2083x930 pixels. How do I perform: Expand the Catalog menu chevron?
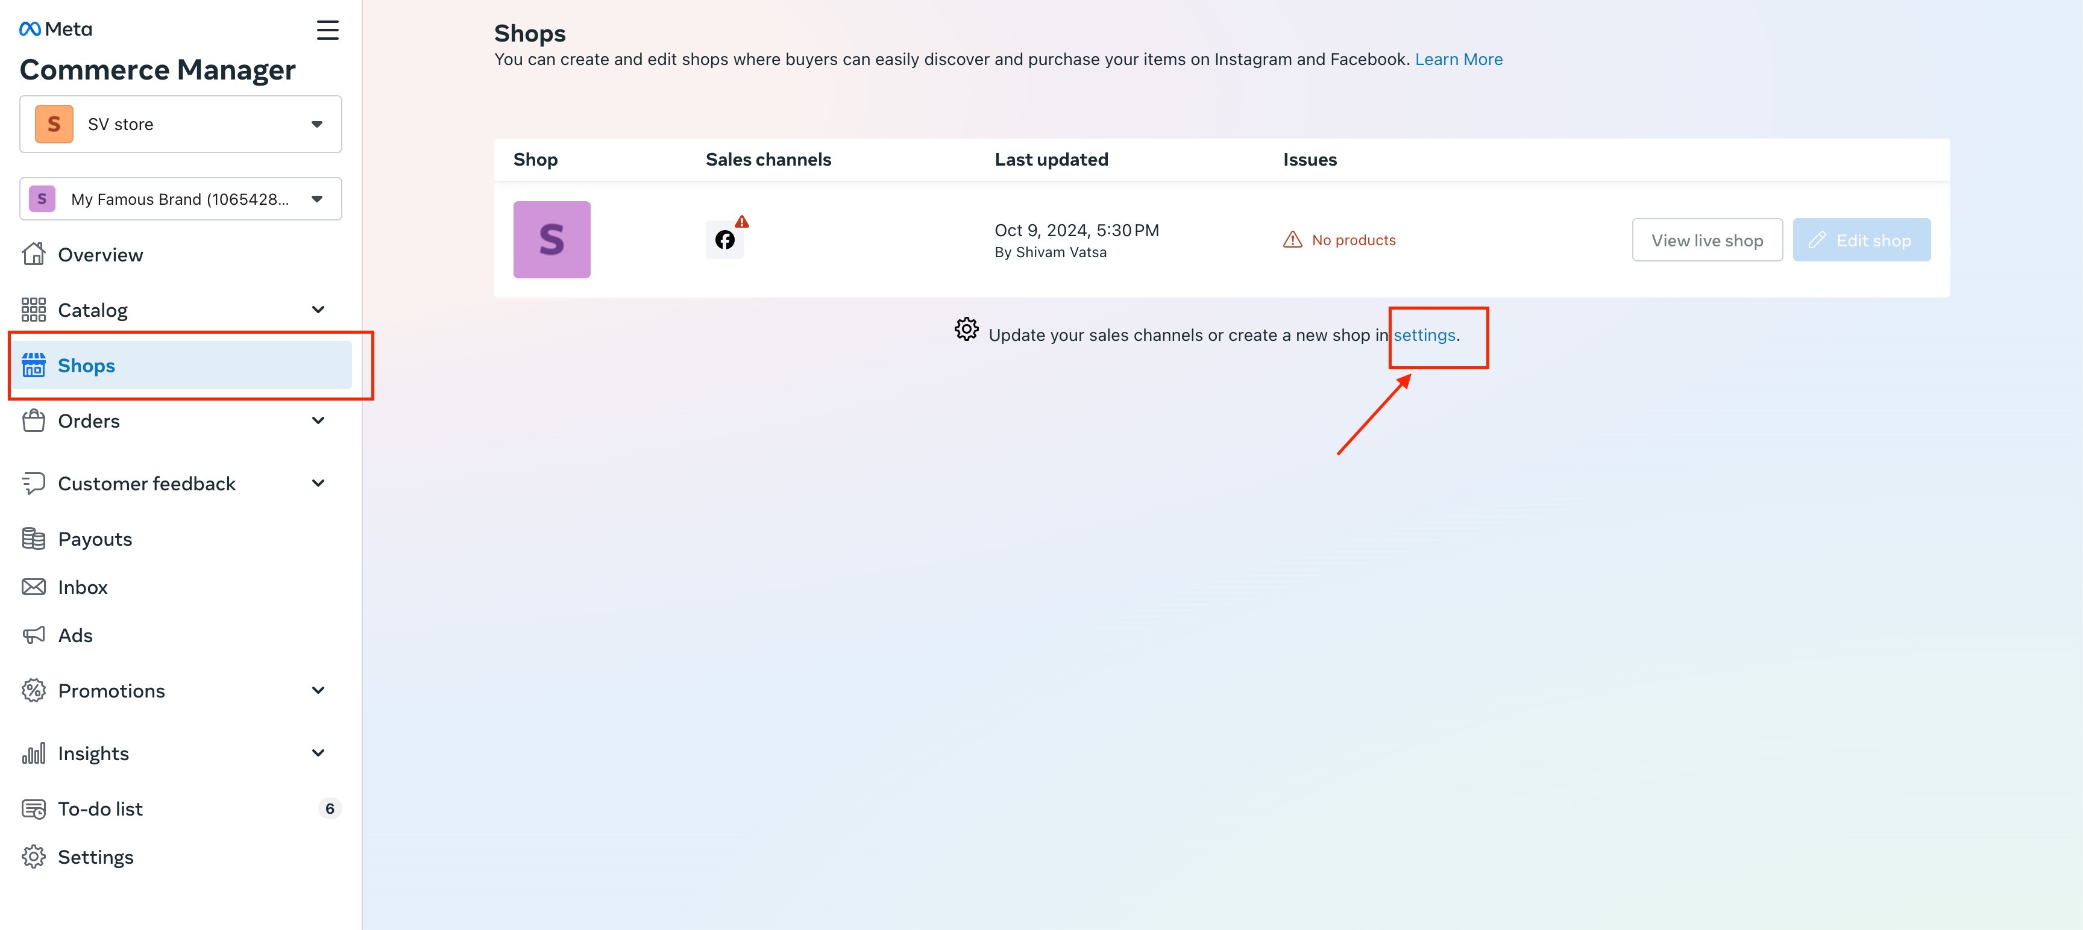318,310
